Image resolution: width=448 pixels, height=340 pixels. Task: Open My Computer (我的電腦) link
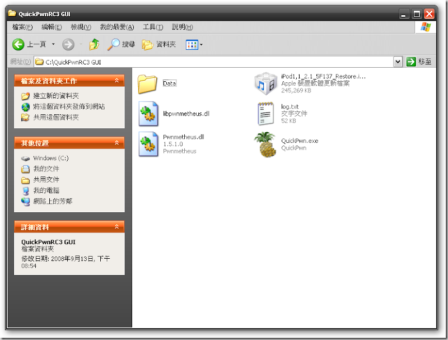point(46,190)
